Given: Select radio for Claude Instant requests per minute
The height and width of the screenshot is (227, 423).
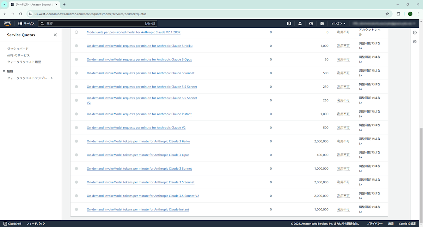Looking at the screenshot, I should tap(76, 114).
